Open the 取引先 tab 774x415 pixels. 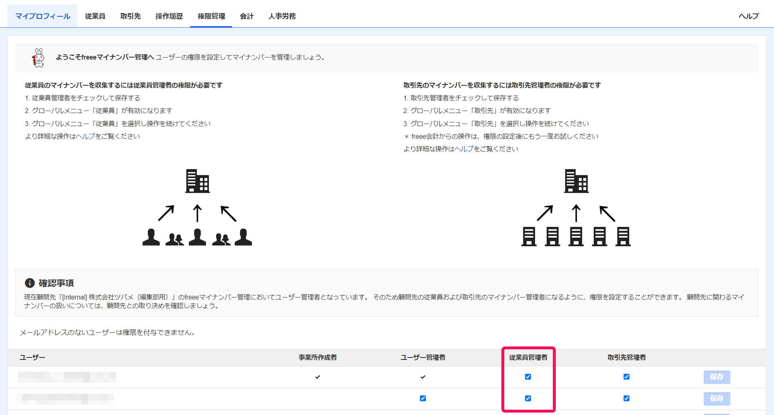[130, 16]
